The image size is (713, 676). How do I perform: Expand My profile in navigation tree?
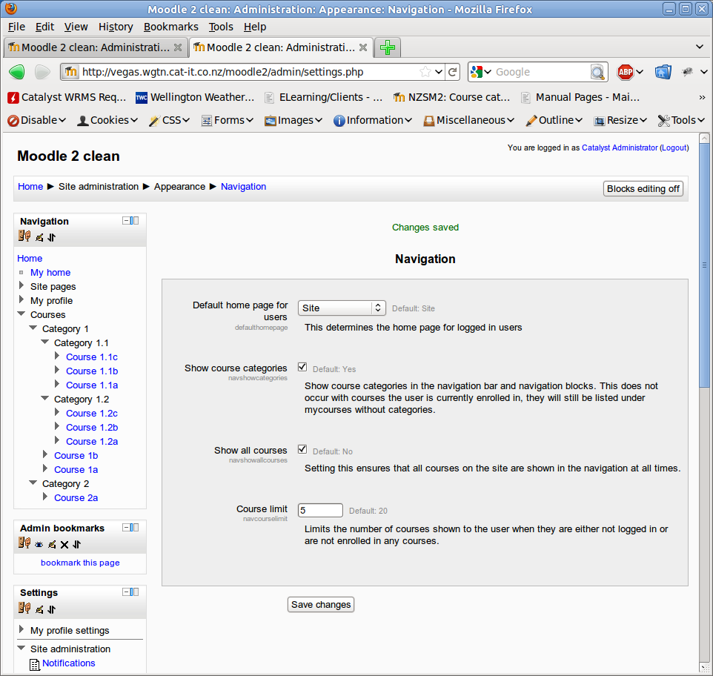21,299
